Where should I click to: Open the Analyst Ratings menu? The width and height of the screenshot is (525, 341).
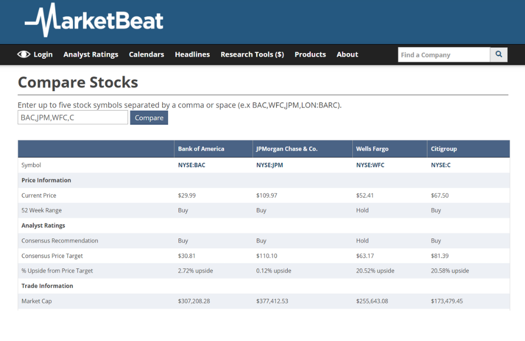tap(91, 55)
